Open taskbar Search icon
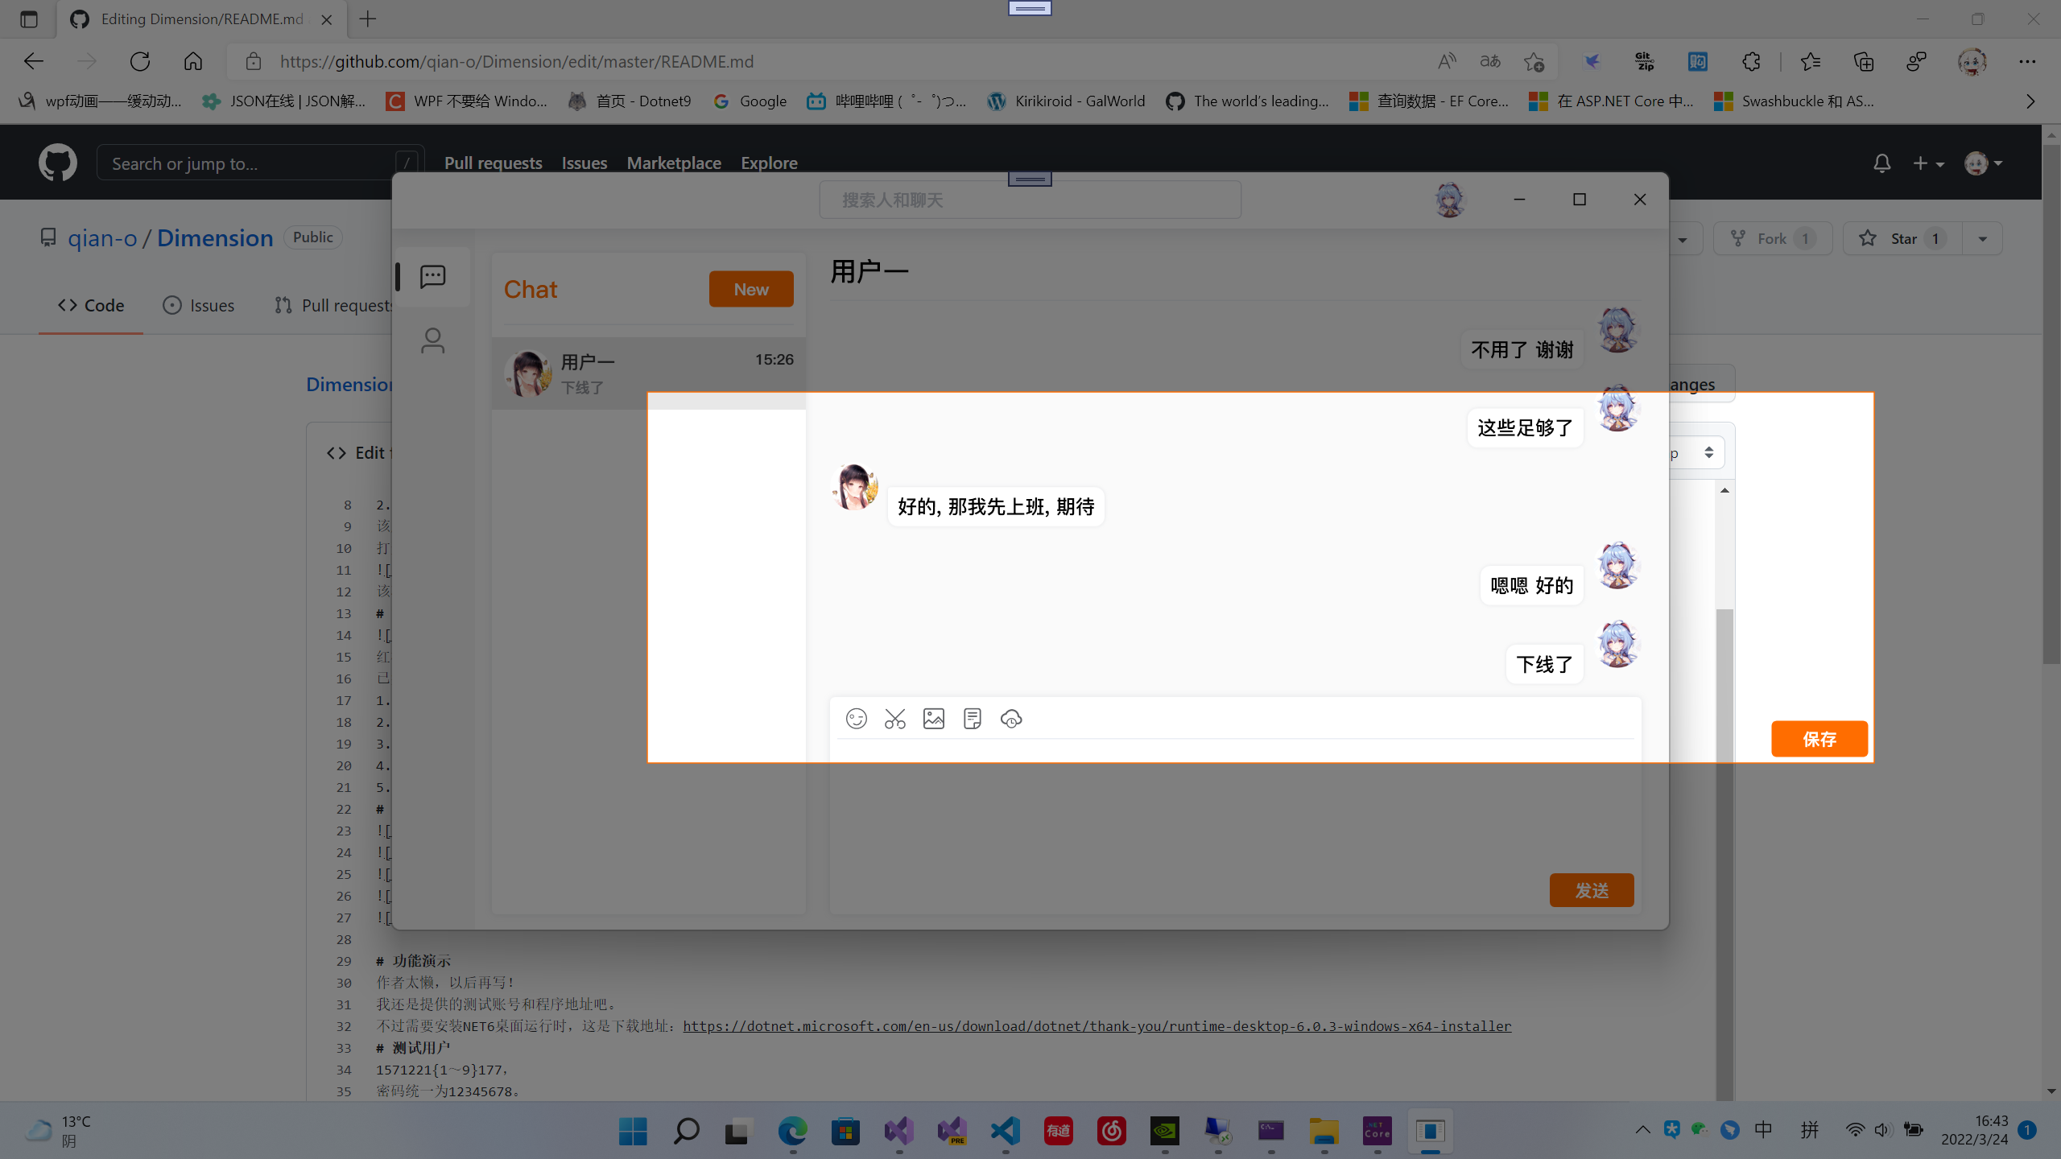 [x=686, y=1131]
